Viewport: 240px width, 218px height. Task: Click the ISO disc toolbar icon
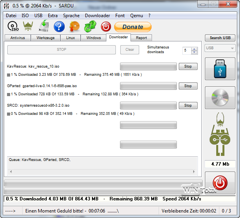point(13,27)
